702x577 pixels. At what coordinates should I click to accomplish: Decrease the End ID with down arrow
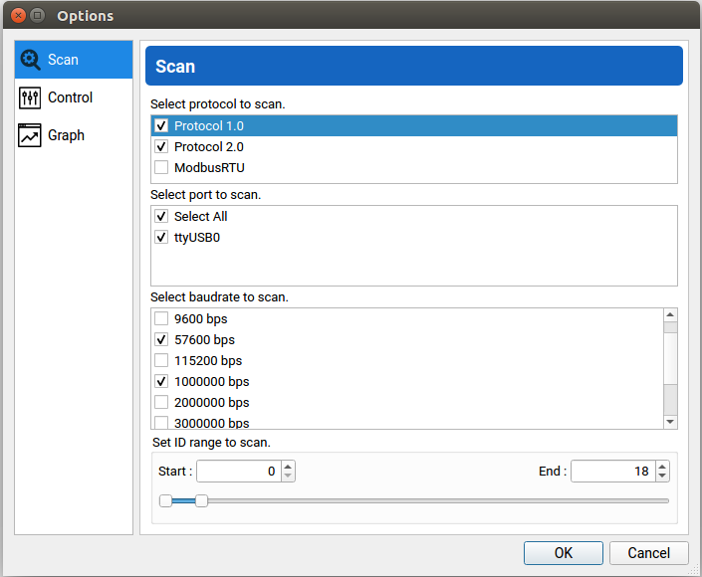pyautogui.click(x=662, y=477)
